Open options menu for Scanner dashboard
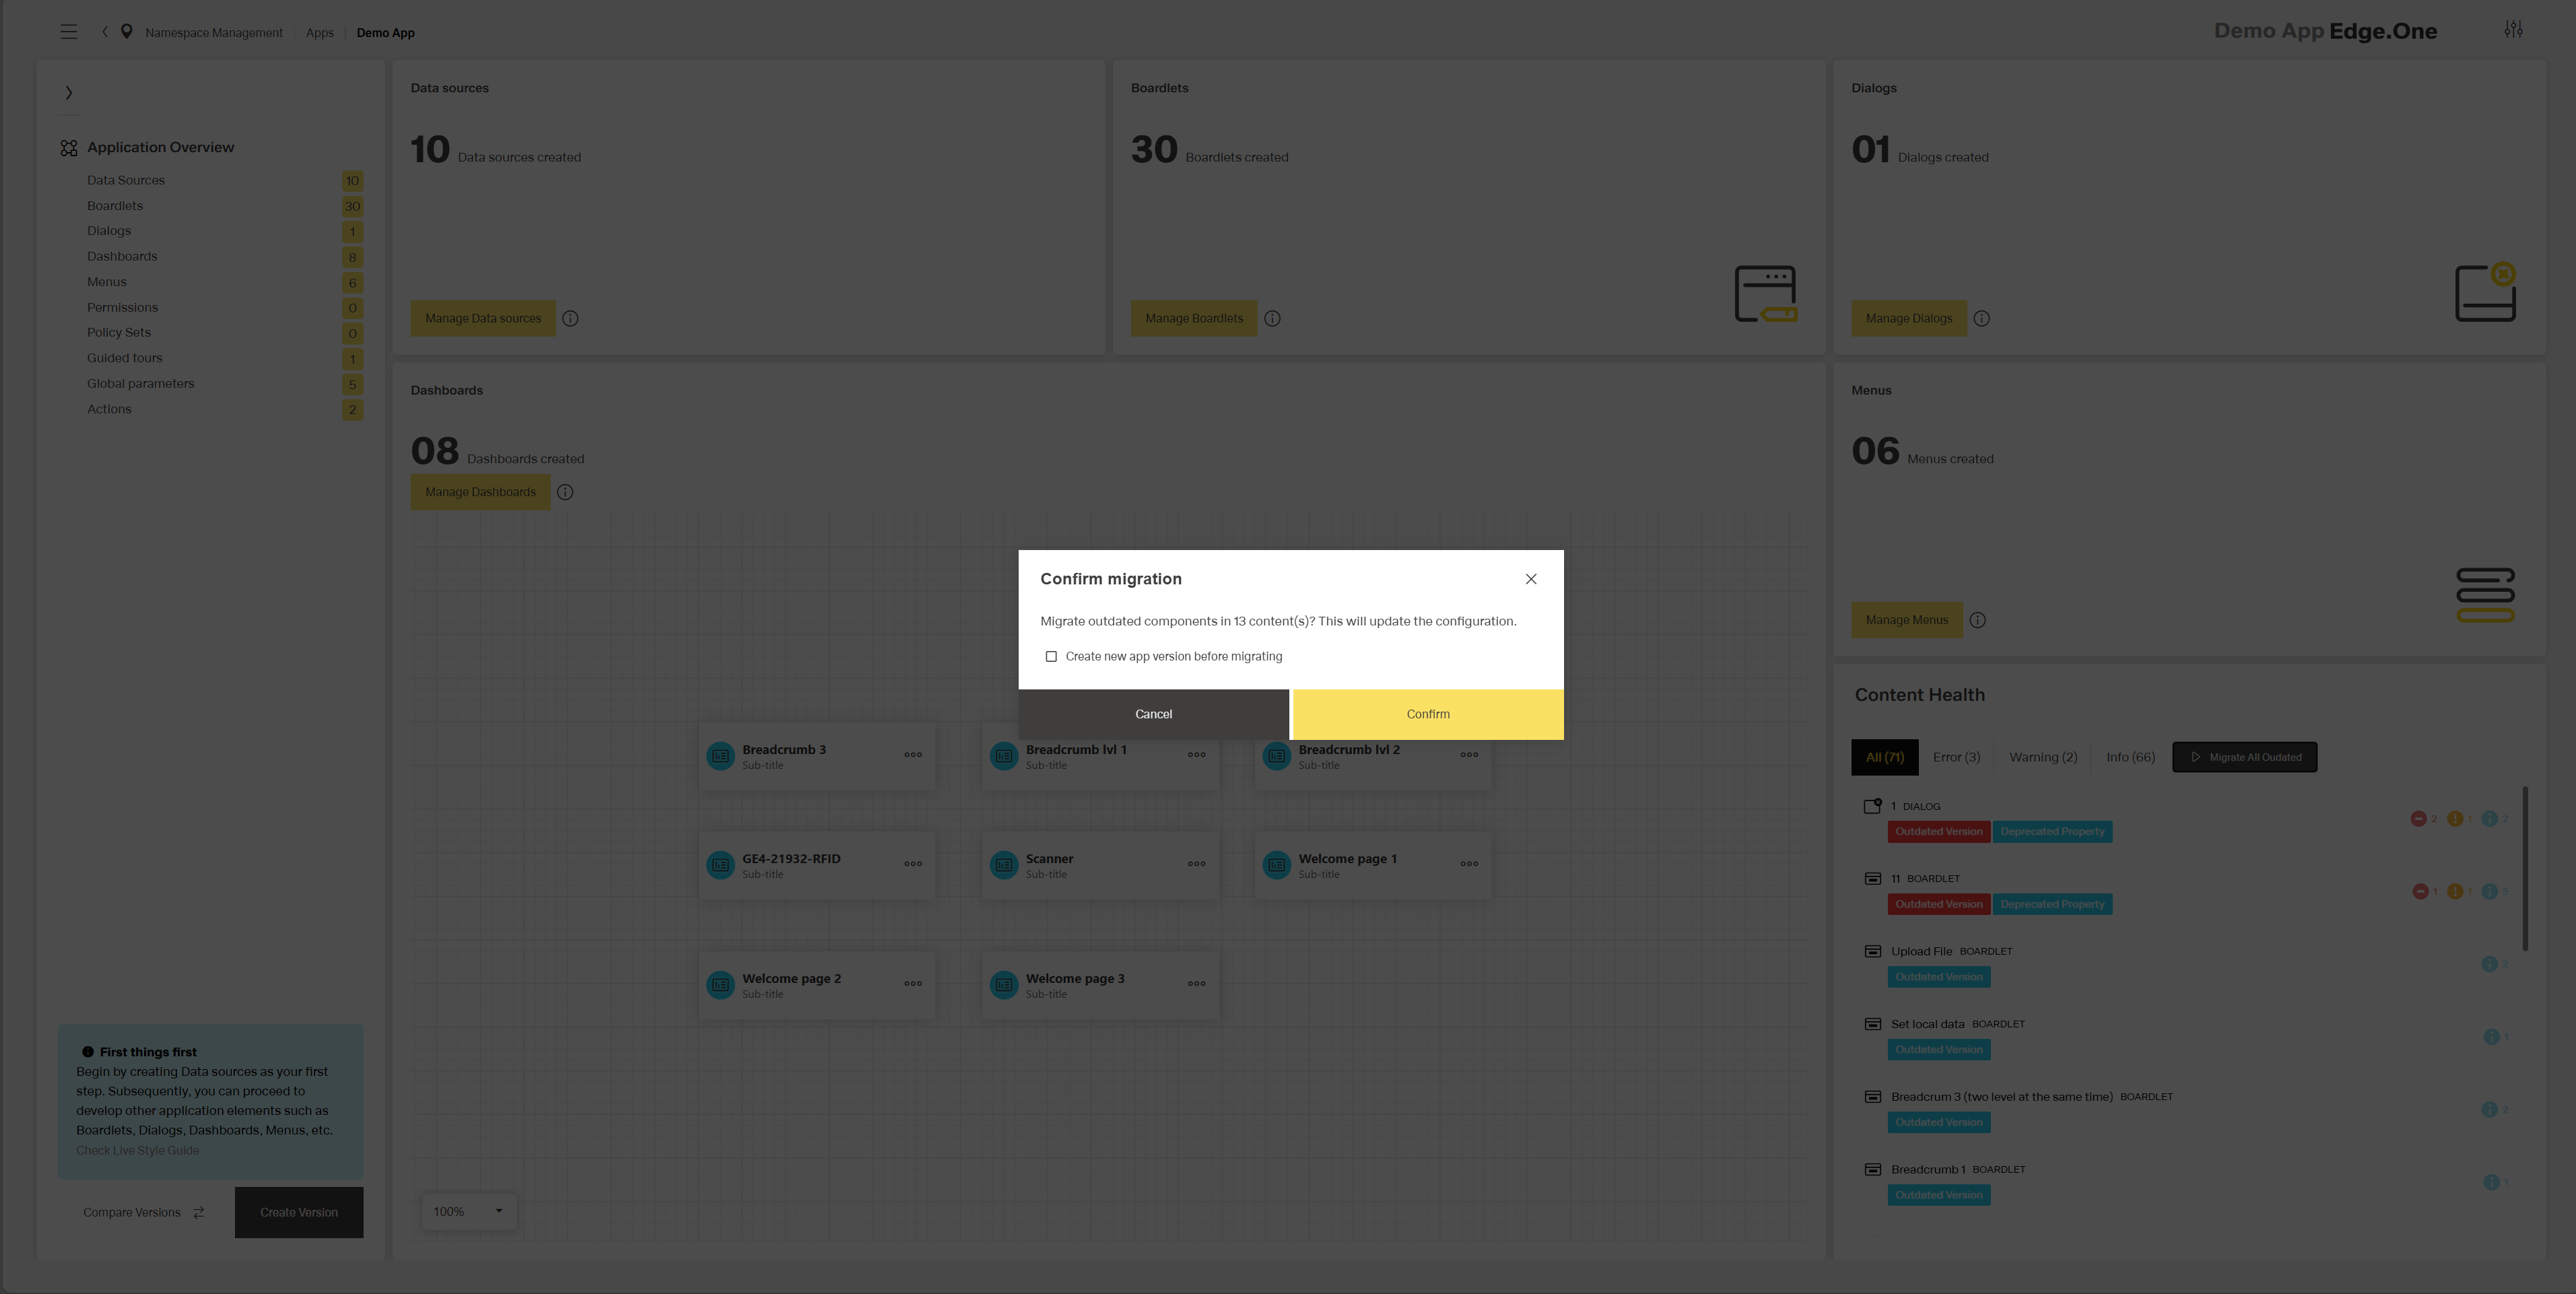The image size is (2576, 1294). (1196, 864)
